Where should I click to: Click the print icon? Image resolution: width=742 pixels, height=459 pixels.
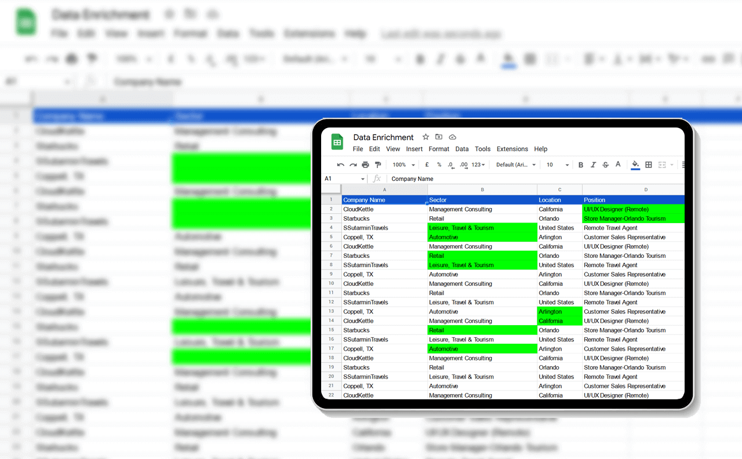(x=365, y=165)
